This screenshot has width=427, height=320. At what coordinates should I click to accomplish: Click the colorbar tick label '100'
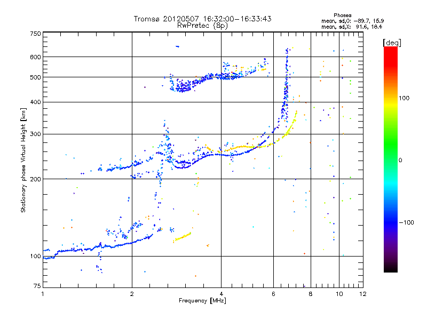[x=404, y=98]
